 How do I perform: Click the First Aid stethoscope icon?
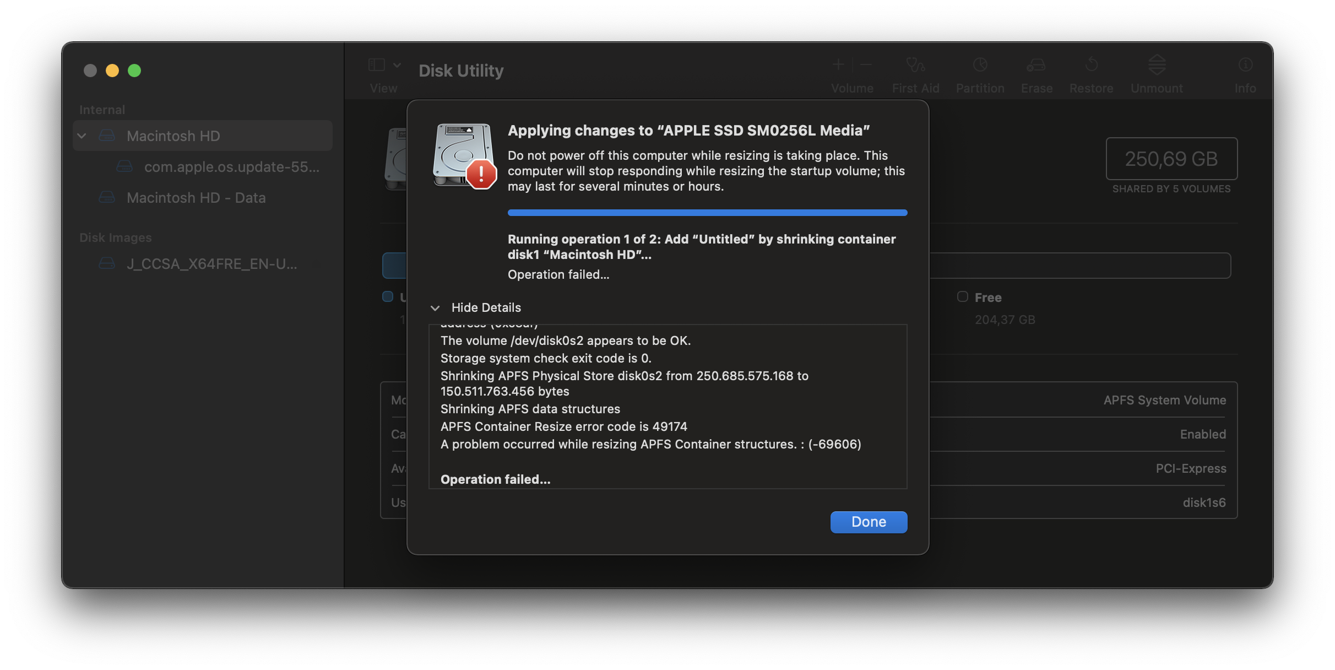click(x=915, y=66)
